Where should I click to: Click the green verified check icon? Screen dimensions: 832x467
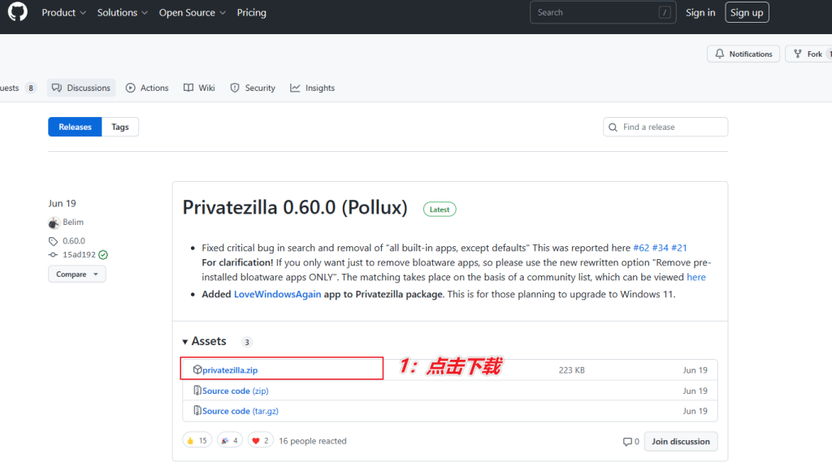103,255
